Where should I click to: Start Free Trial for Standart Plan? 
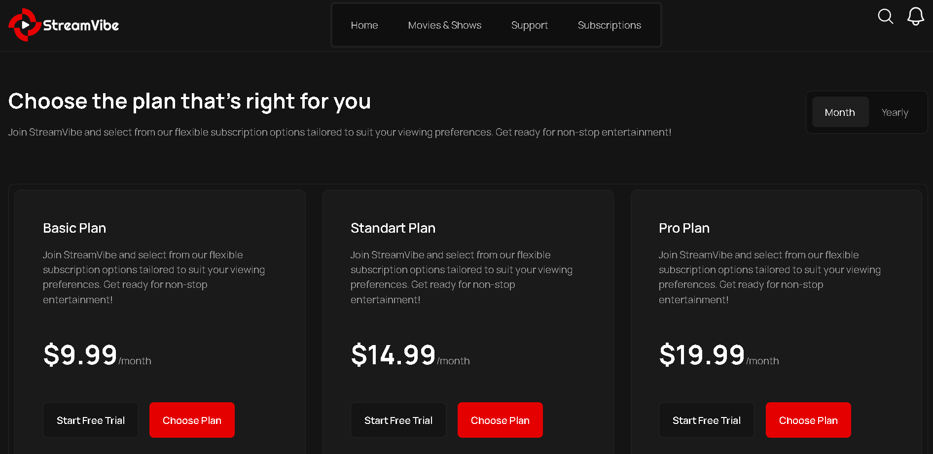coord(398,420)
